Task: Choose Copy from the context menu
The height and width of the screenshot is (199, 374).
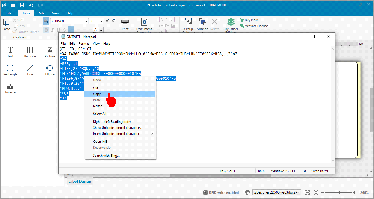Action: [x=97, y=94]
